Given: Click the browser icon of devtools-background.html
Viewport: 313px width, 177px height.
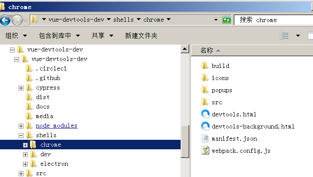Looking at the screenshot, I should (205, 126).
